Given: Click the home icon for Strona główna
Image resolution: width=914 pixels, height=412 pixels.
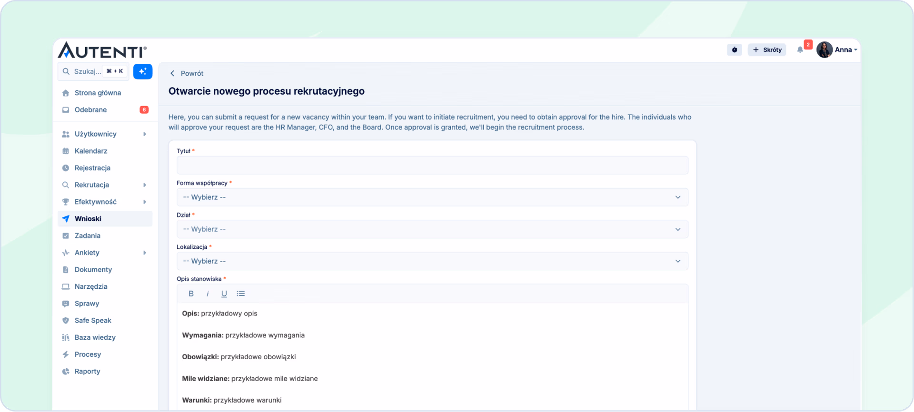Looking at the screenshot, I should click(x=66, y=93).
